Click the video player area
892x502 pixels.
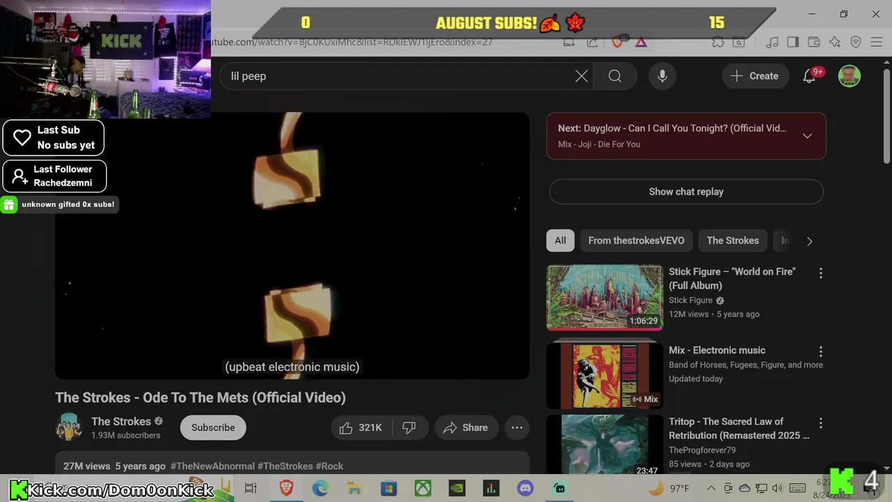[x=293, y=245]
